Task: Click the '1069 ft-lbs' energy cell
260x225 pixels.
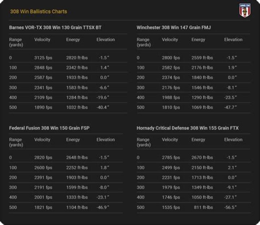Action: coord(202,107)
